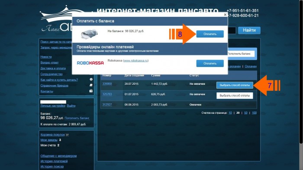Click the page vertical scrollbar
The height and width of the screenshot is (170, 303).
[x=301, y=71]
